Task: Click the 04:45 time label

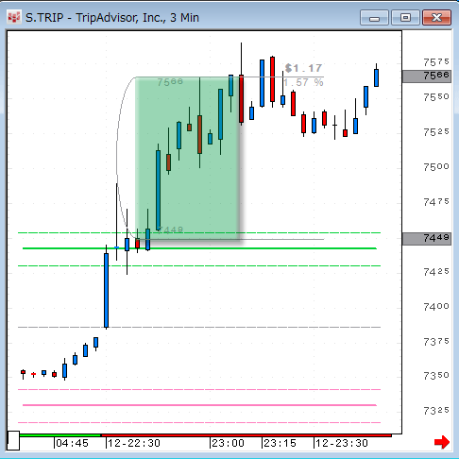Action: [72, 443]
